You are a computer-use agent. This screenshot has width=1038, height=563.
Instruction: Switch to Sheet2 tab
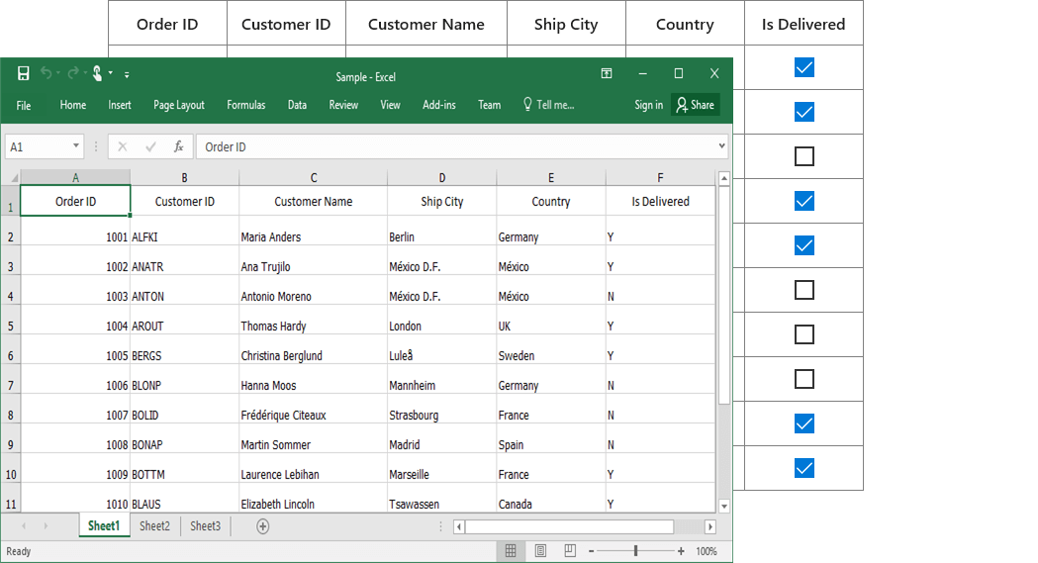click(154, 526)
